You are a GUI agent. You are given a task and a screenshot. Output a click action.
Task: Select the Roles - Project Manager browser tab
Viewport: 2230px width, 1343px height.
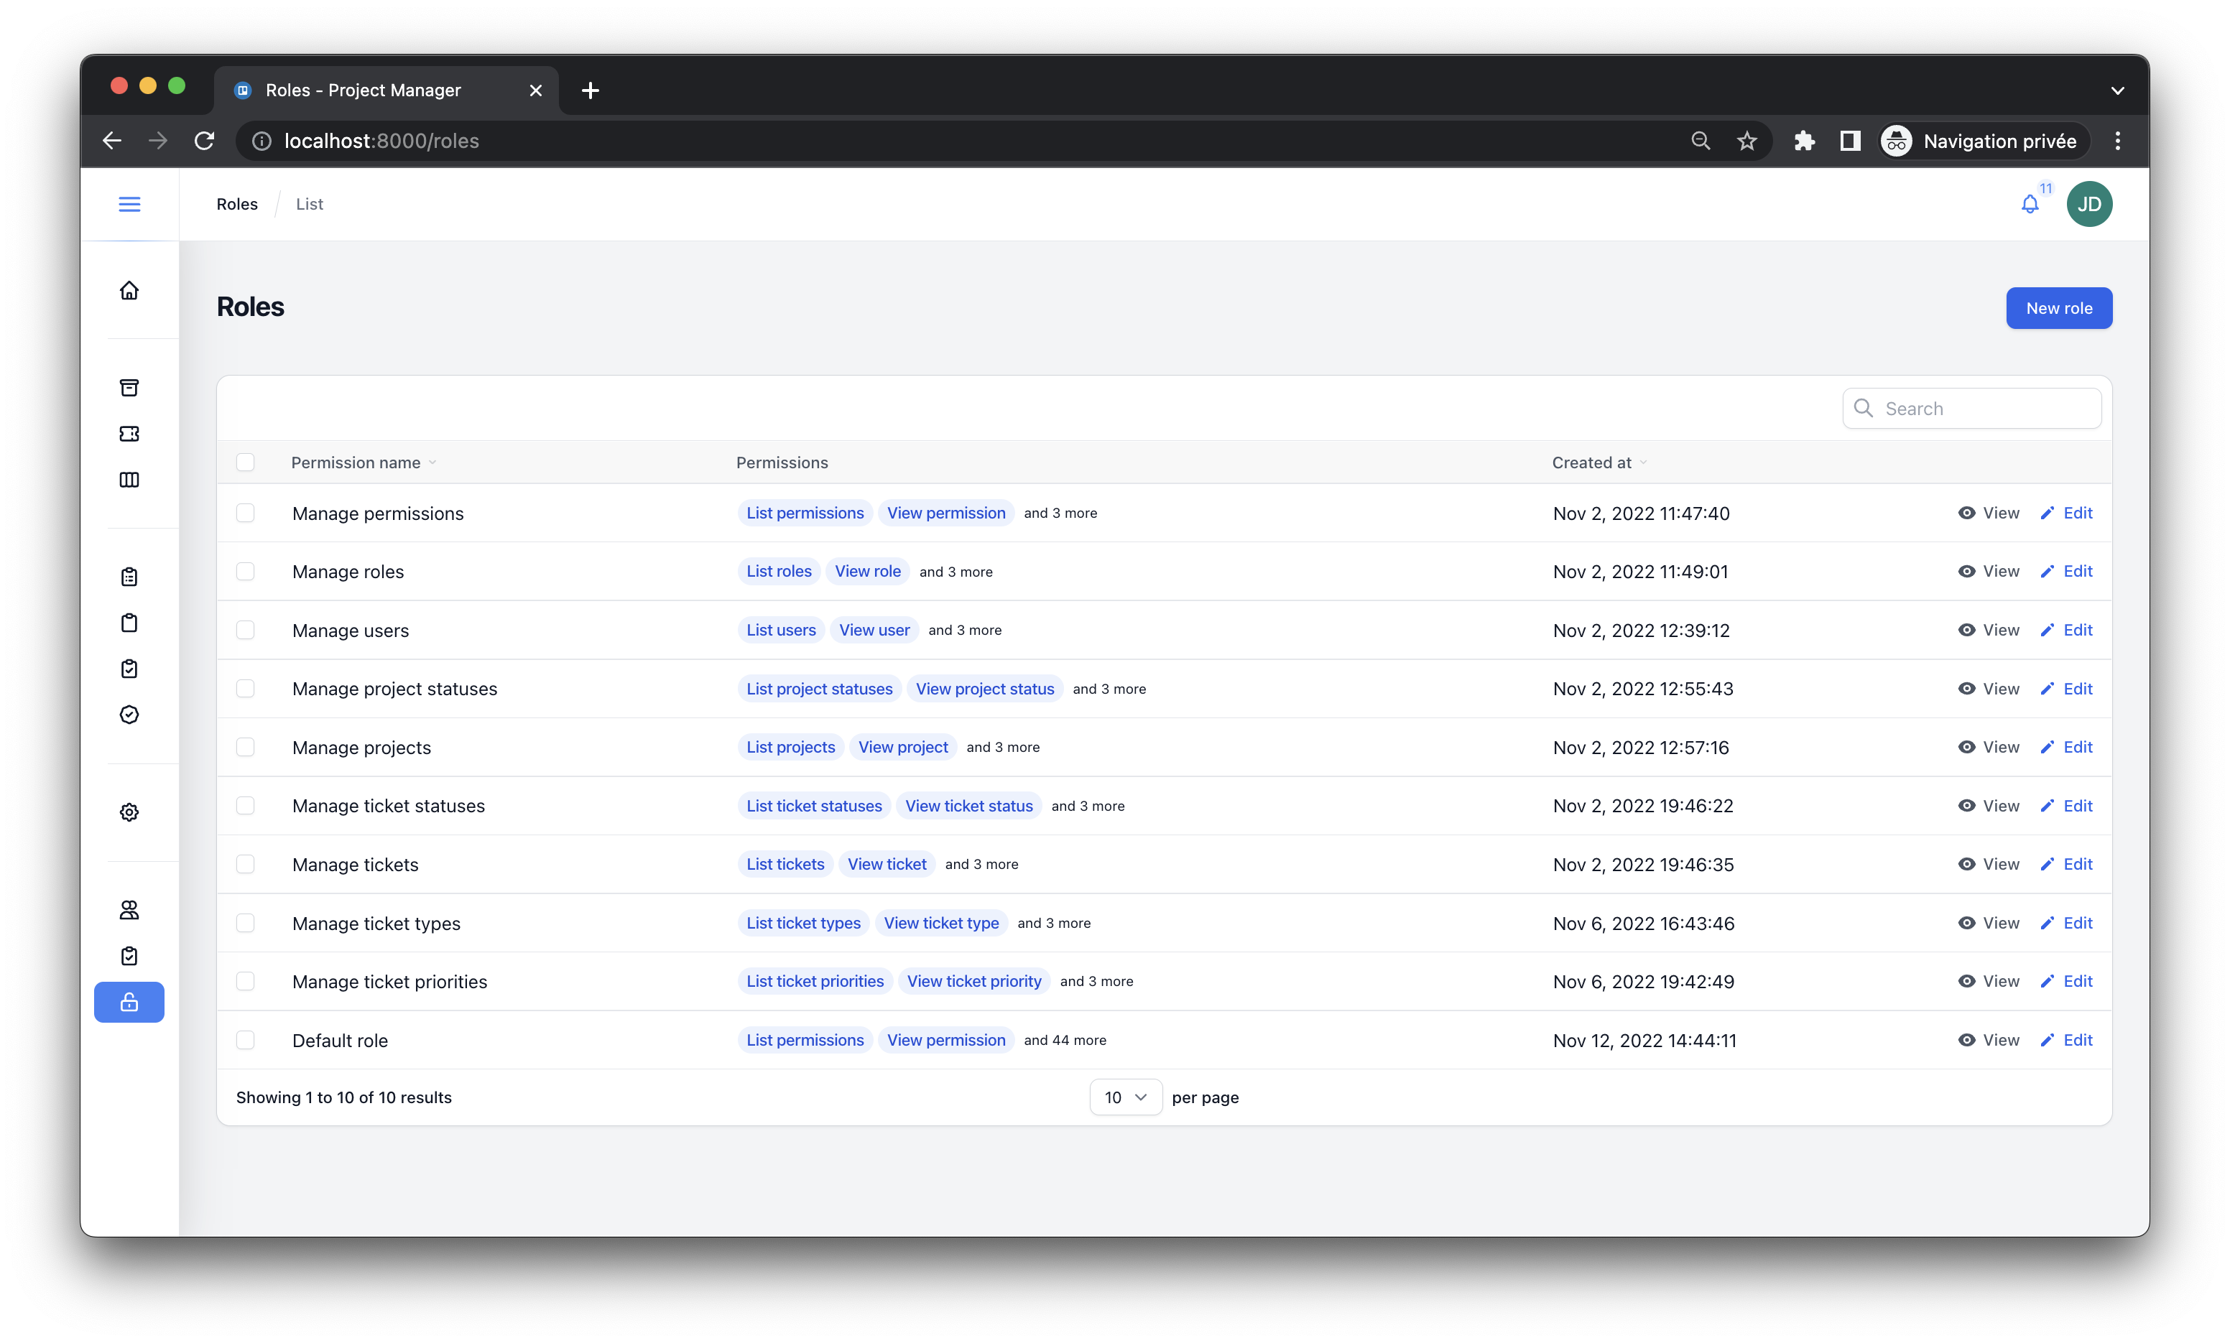363,90
